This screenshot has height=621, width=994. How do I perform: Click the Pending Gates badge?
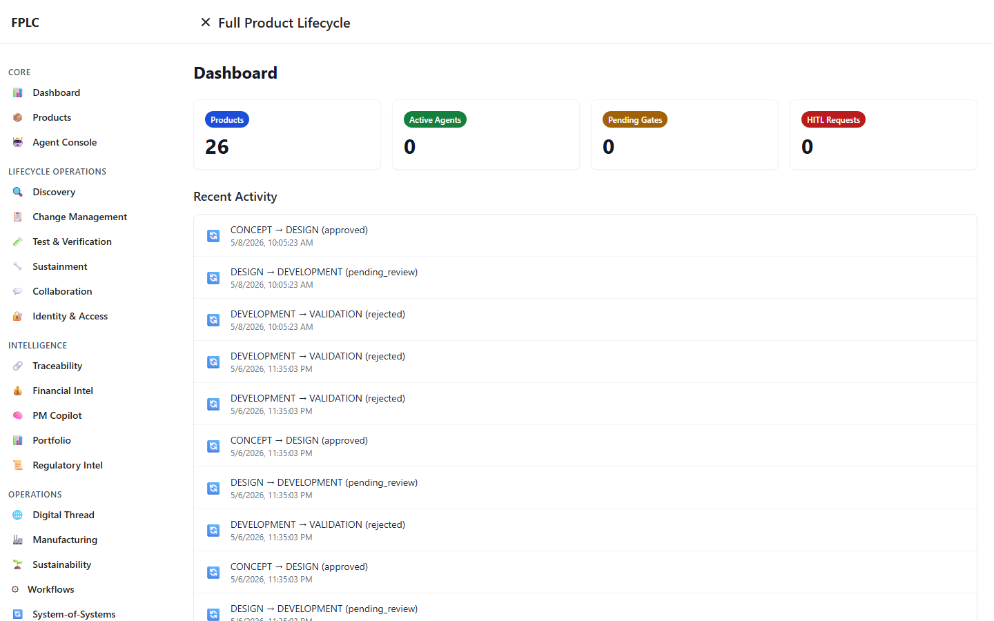coord(635,119)
